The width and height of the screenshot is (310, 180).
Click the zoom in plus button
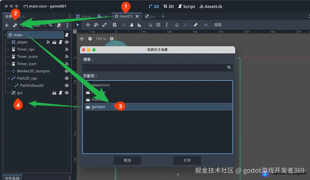(112, 39)
